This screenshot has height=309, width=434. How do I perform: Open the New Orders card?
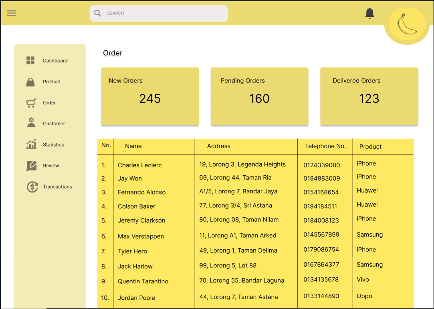[150, 96]
